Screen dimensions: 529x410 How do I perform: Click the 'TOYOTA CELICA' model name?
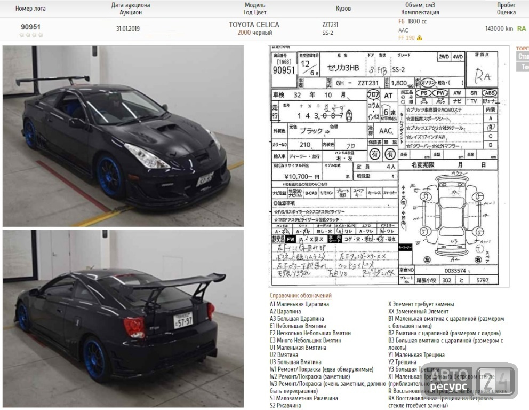click(x=254, y=25)
